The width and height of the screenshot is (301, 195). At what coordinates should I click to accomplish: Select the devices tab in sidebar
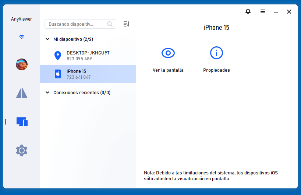[x=22, y=122]
